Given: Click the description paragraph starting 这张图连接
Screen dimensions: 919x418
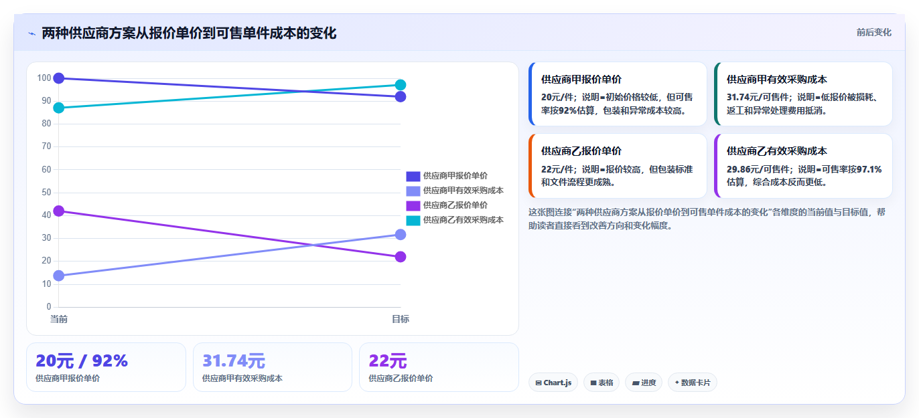Looking at the screenshot, I should (x=707, y=219).
